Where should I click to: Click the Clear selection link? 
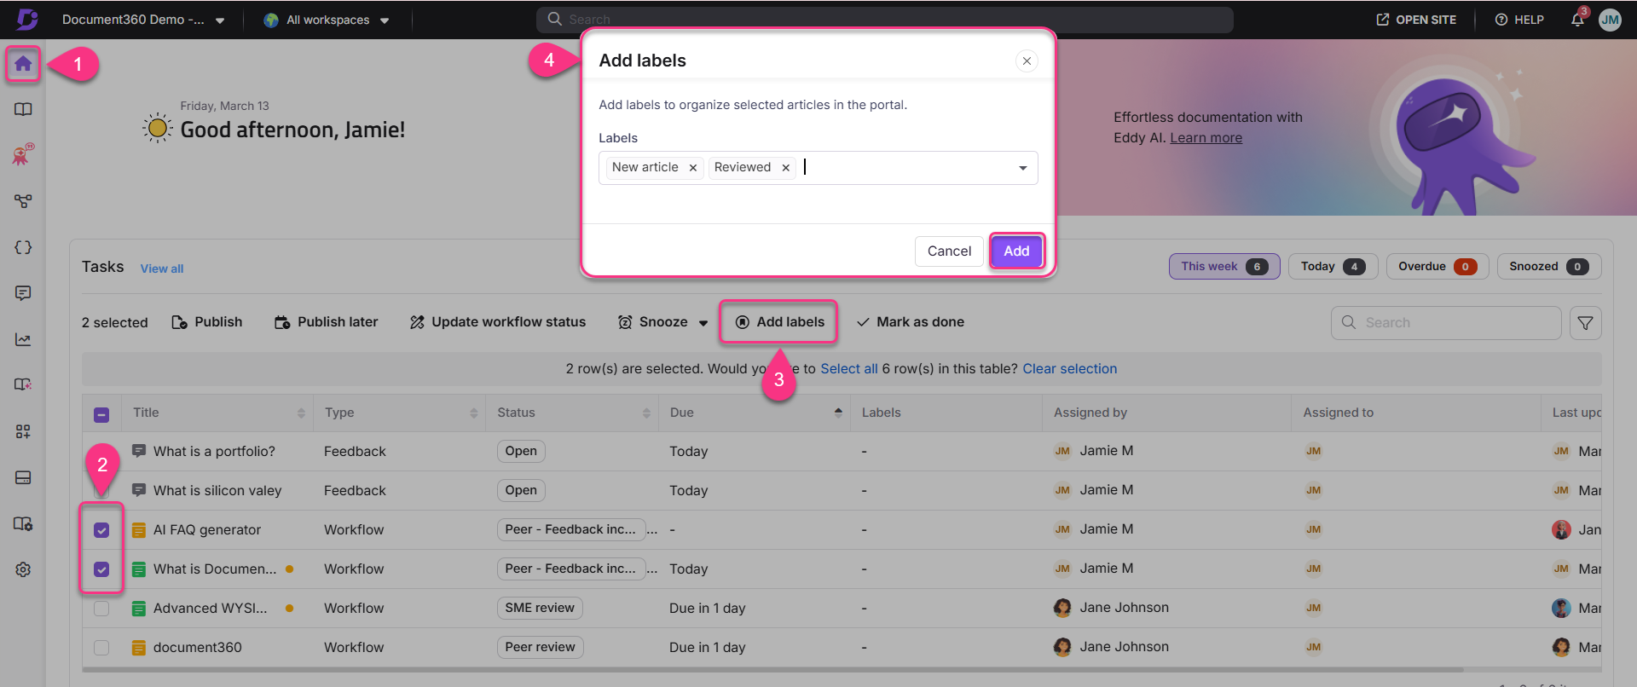coord(1069,369)
